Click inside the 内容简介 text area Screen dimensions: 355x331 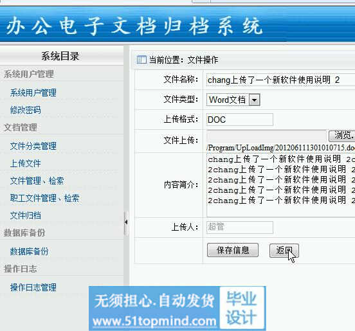click(281, 185)
